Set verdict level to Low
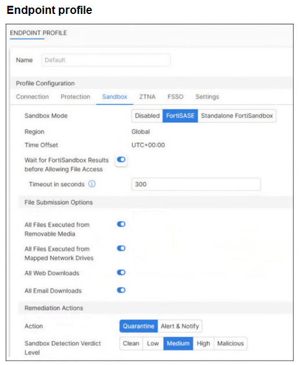This screenshot has width=299, height=365. 153,344
